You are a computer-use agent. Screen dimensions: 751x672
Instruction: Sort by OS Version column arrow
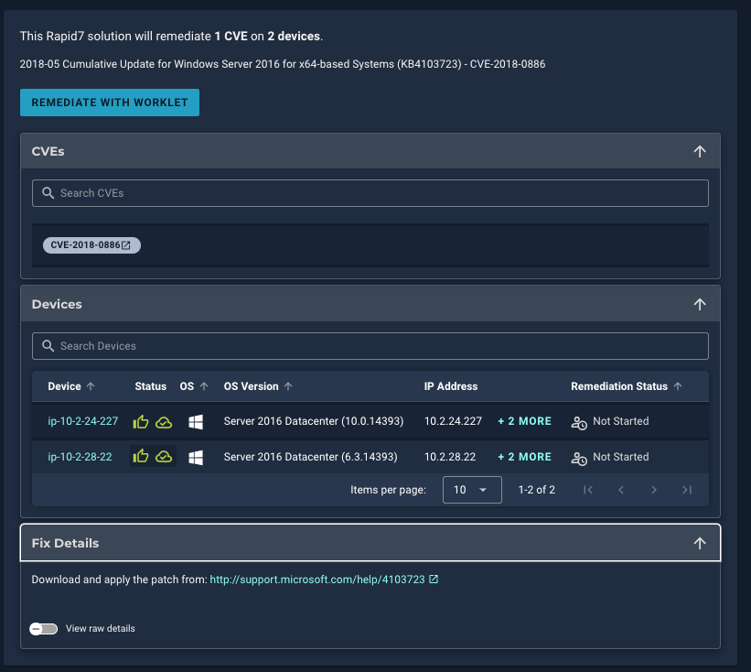[288, 386]
